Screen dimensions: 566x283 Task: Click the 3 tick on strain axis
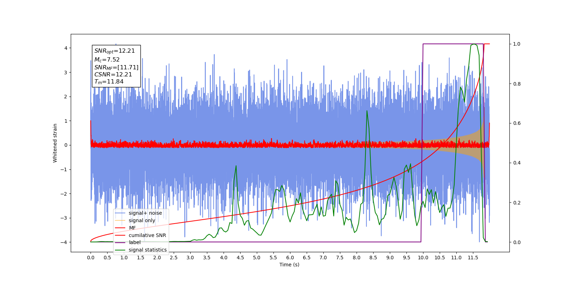point(66,73)
